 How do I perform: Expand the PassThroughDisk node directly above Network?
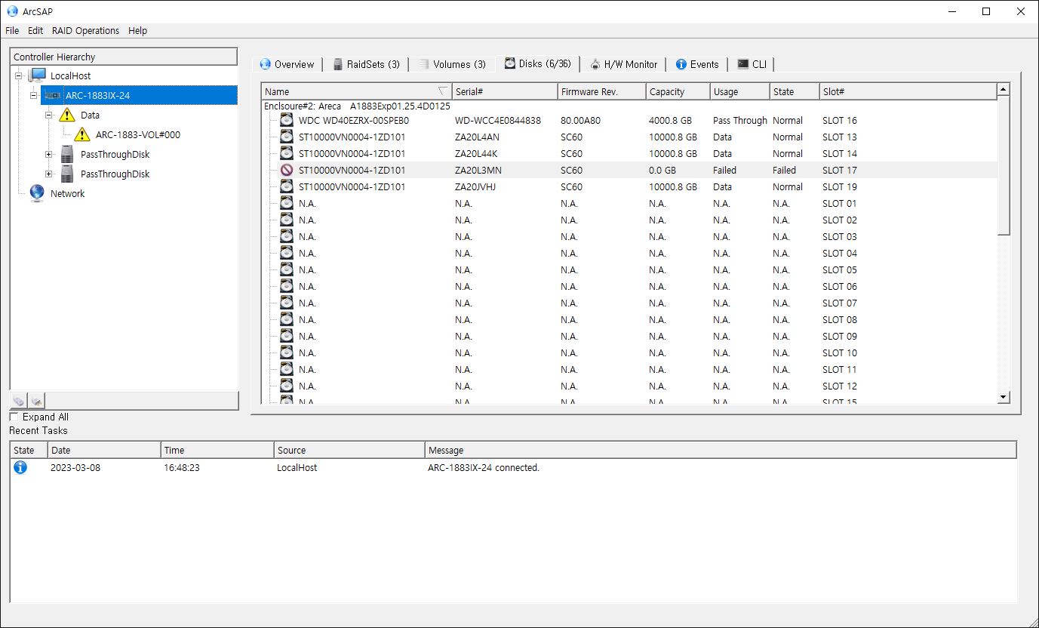click(49, 174)
